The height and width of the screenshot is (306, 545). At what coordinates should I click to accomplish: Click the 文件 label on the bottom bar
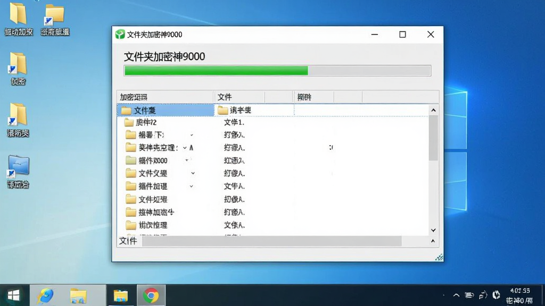(x=128, y=241)
